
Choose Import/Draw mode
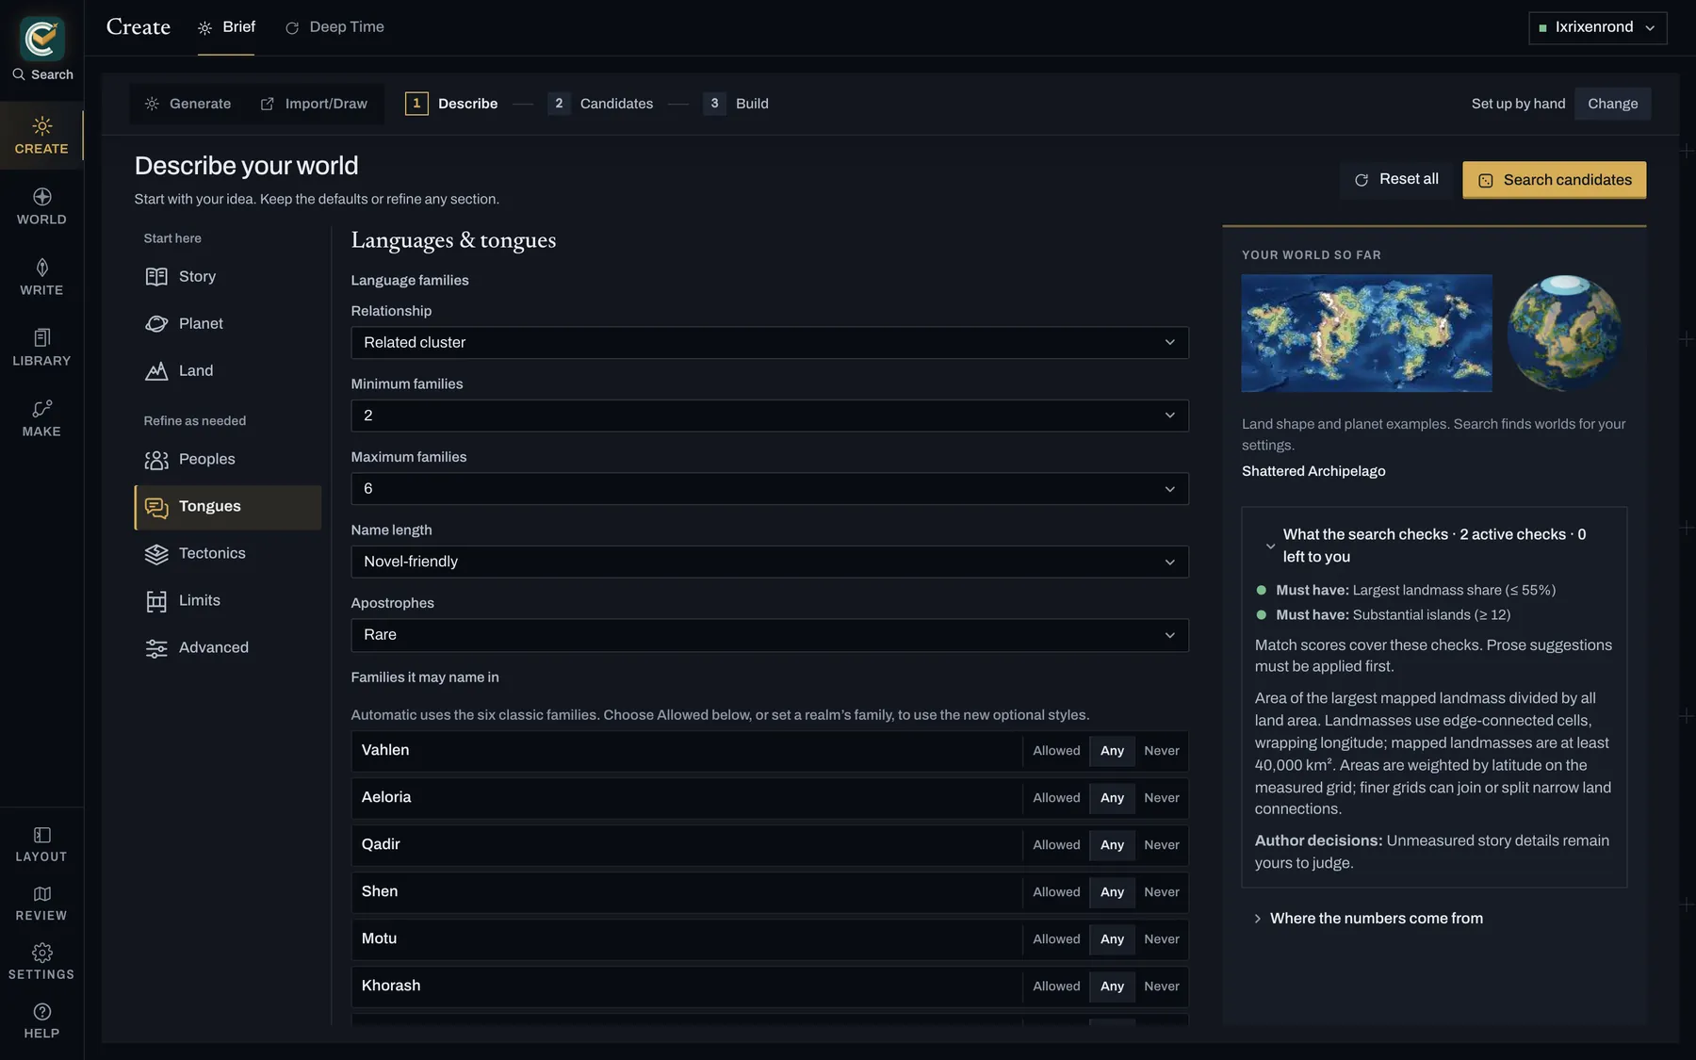pyautogui.click(x=314, y=104)
